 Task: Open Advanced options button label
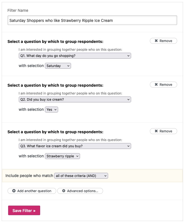point(83,191)
